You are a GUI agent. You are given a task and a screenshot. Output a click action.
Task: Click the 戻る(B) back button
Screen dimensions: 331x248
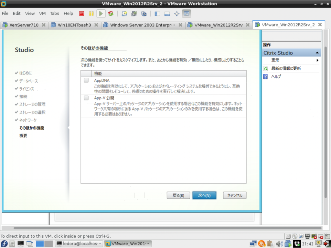178,195
